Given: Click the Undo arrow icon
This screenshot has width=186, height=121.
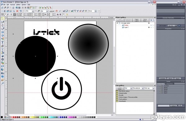Looking at the screenshot, I should pos(21,11).
